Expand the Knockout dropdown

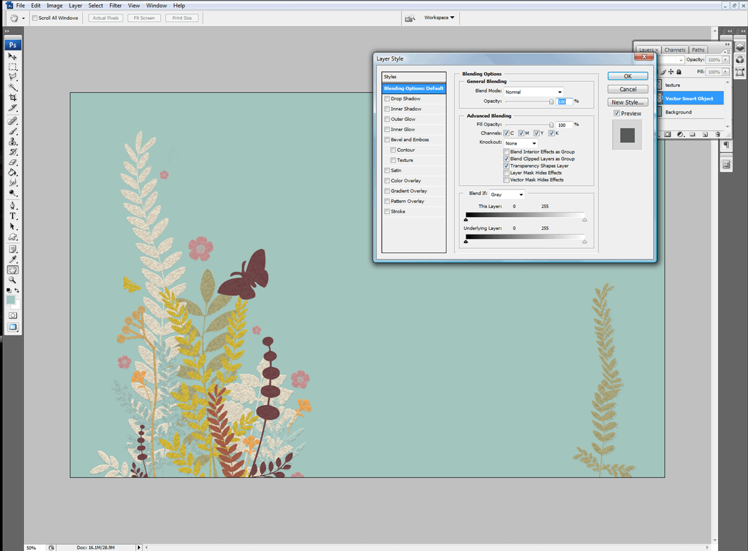[520, 143]
